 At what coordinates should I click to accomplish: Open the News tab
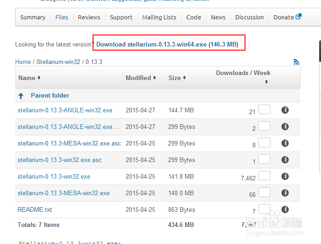pyautogui.click(x=218, y=17)
